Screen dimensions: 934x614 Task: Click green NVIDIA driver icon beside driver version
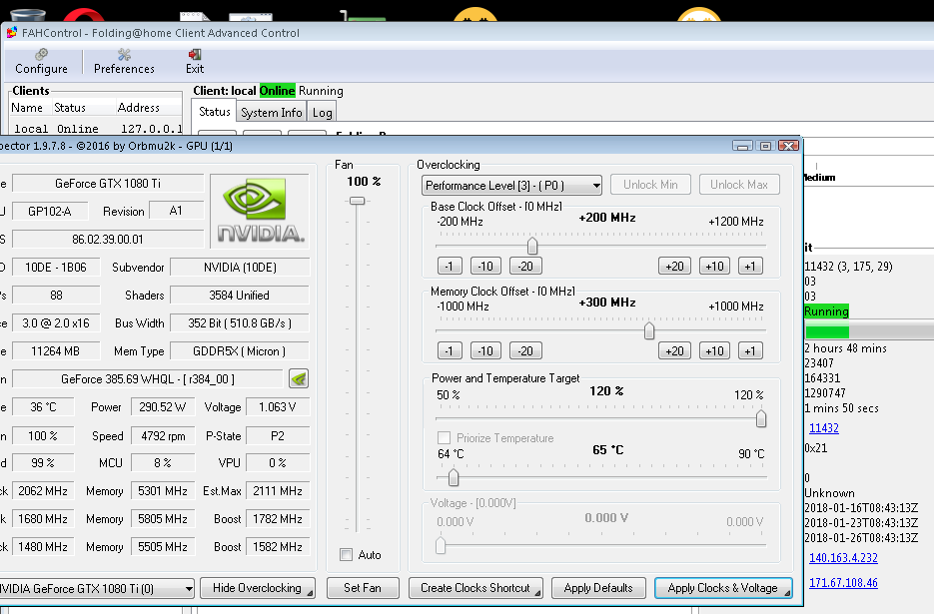299,378
